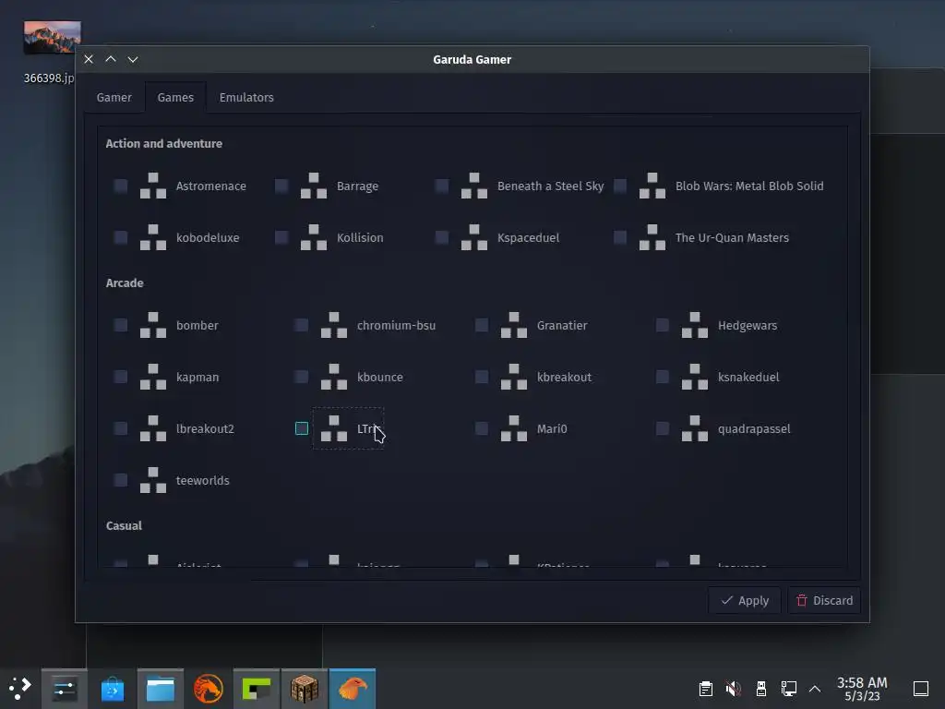Open the file manager from the taskbar
Image resolution: width=945 pixels, height=709 pixels.
(161, 689)
